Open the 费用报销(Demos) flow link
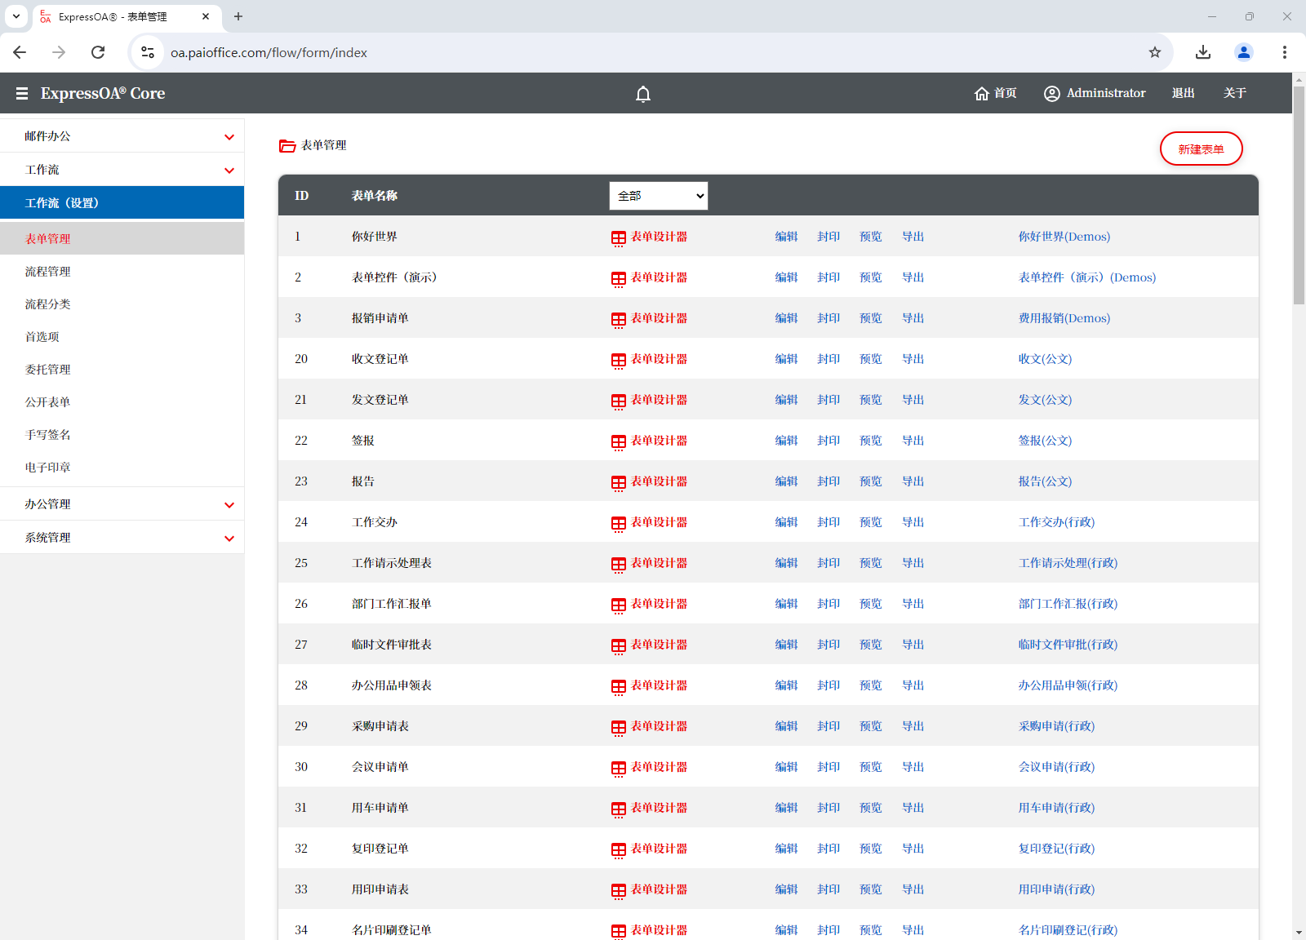 tap(1064, 318)
